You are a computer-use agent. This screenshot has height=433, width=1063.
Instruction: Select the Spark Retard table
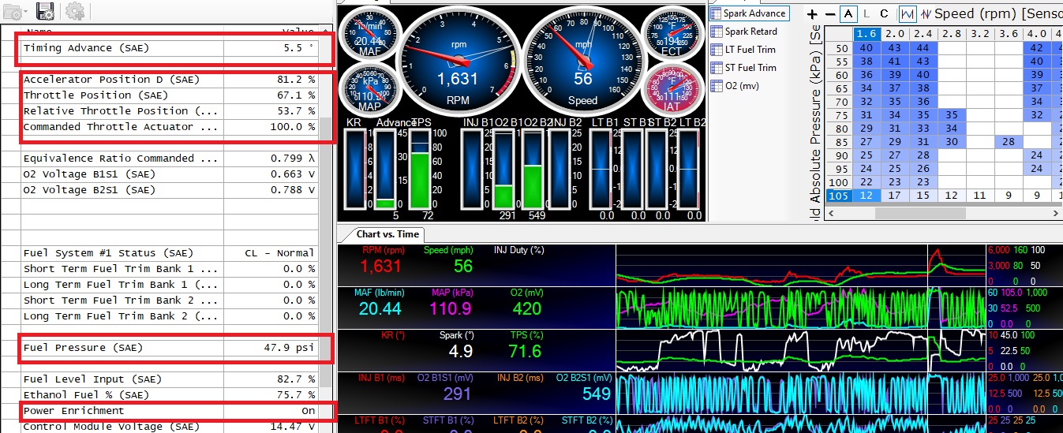click(750, 32)
